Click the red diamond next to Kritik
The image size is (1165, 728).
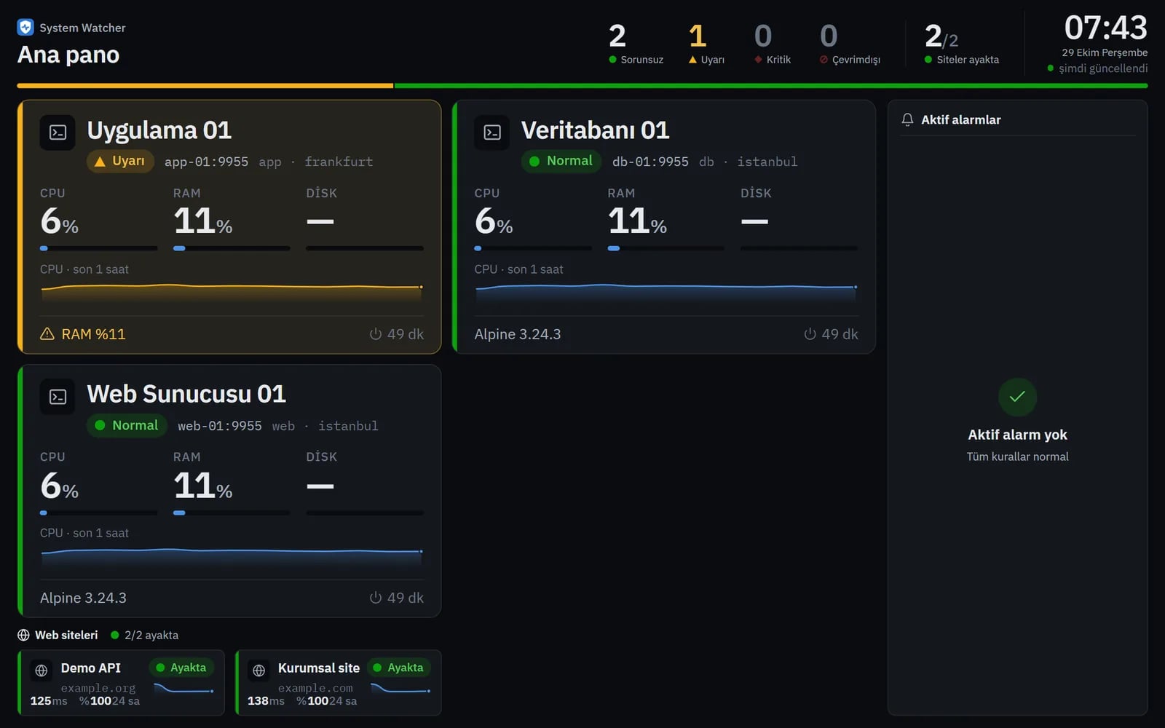pos(758,60)
